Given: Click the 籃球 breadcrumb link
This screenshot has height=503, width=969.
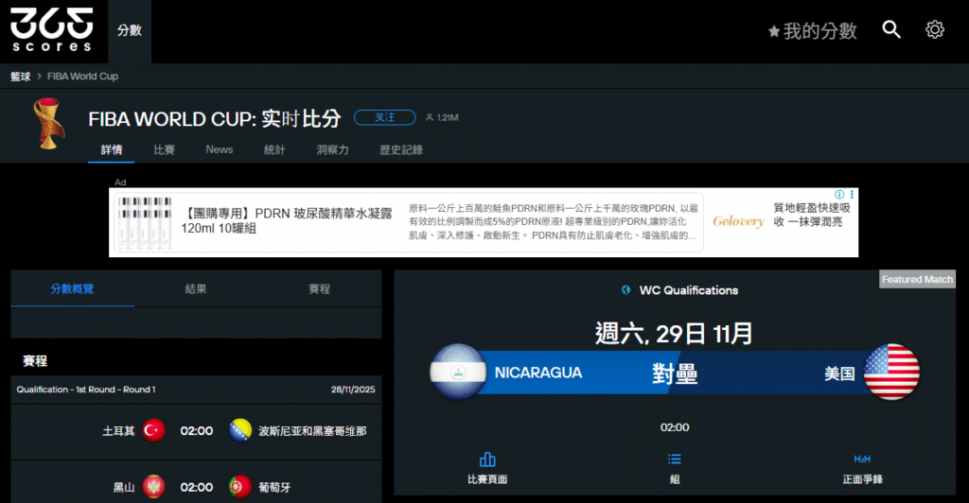Looking at the screenshot, I should click(x=21, y=77).
